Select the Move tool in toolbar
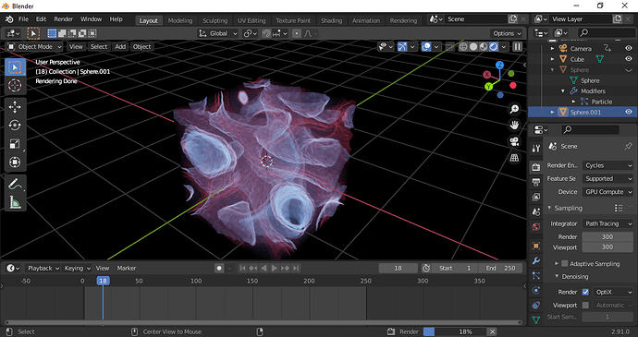 coord(15,107)
